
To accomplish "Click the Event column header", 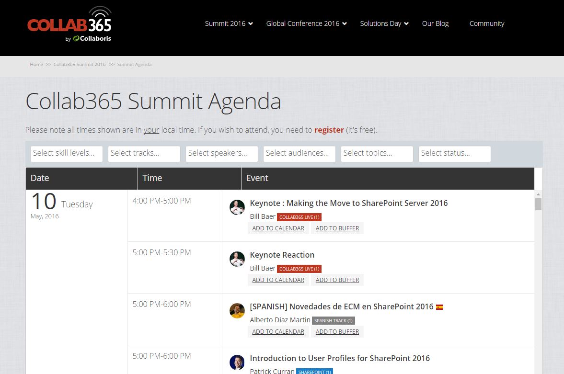I will 388,178.
